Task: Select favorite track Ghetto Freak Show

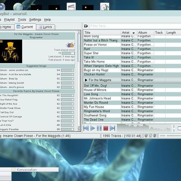Action: pos(10,108)
